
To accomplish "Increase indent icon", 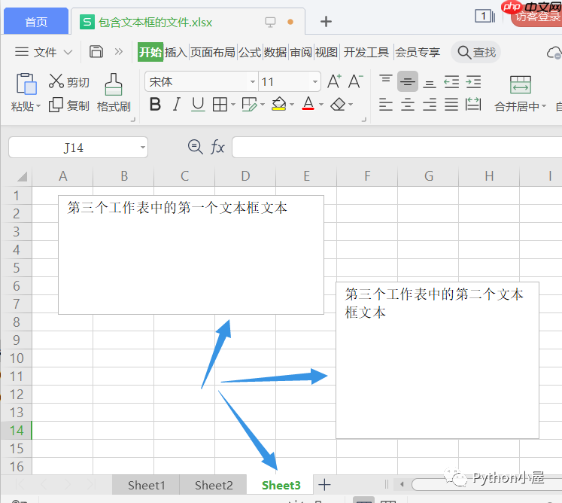I will click(x=473, y=82).
